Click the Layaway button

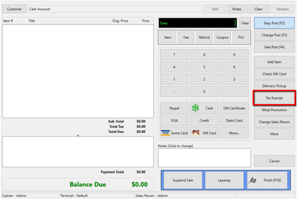[x=224, y=180]
